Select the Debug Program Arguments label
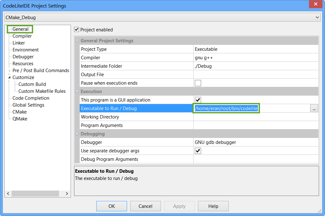The image size is (325, 216). point(109,159)
